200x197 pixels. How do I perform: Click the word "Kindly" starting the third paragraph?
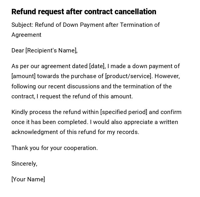[x=19, y=112]
